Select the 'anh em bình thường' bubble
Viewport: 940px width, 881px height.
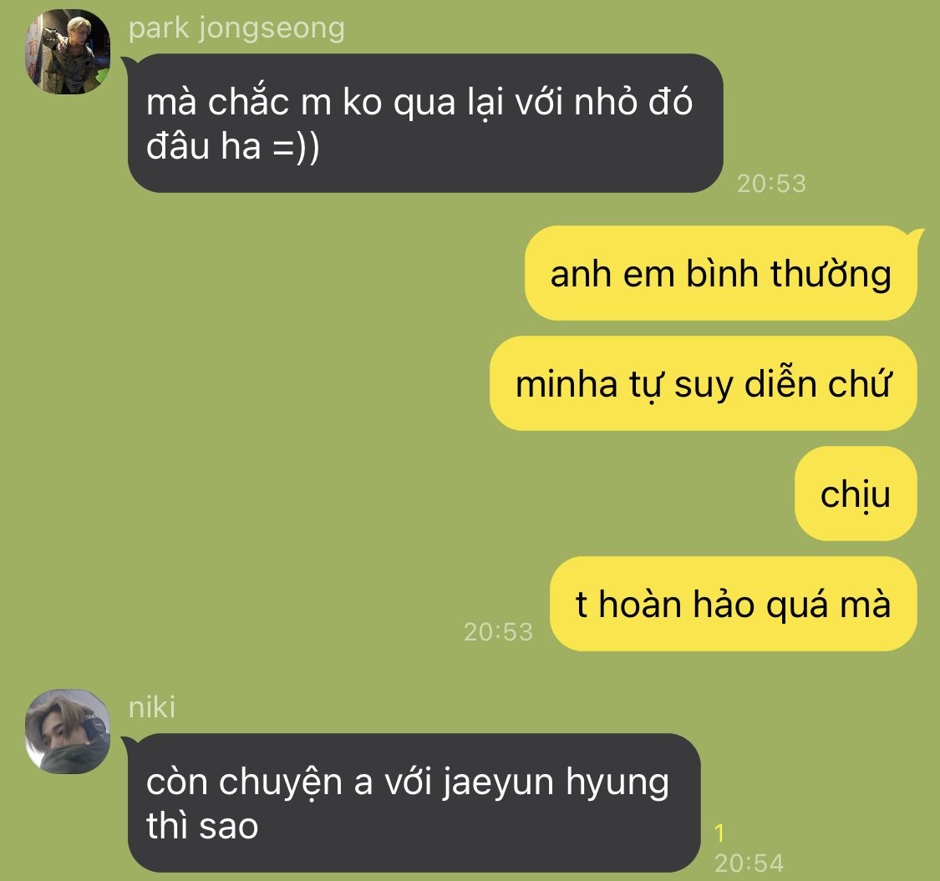720,273
